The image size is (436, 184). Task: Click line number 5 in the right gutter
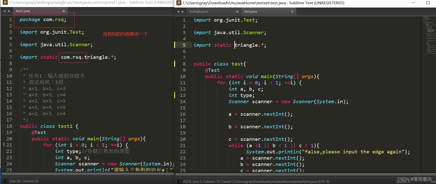(x=184, y=45)
